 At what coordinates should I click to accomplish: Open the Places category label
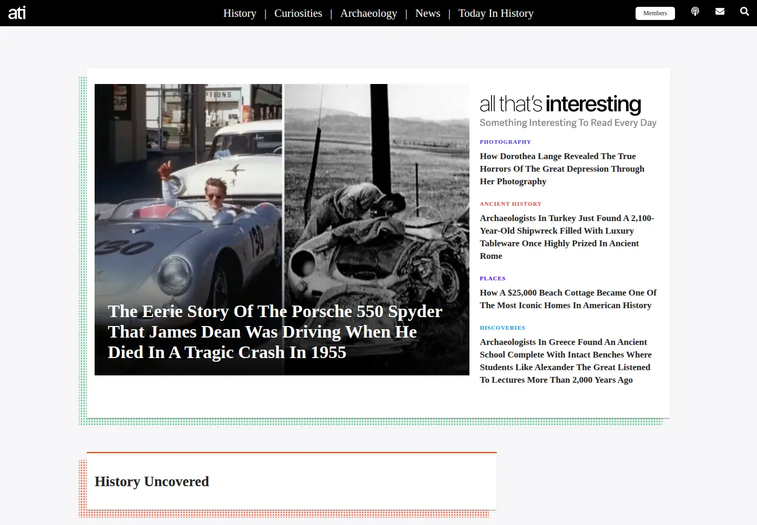(493, 278)
